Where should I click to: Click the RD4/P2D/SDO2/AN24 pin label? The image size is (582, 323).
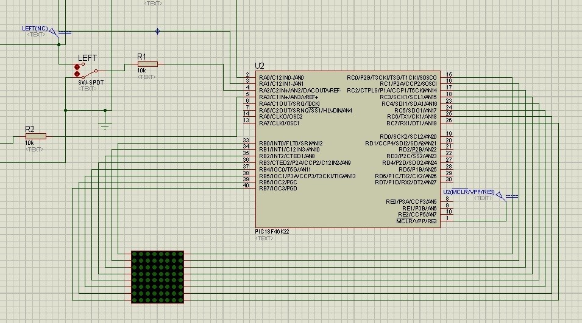(410, 162)
